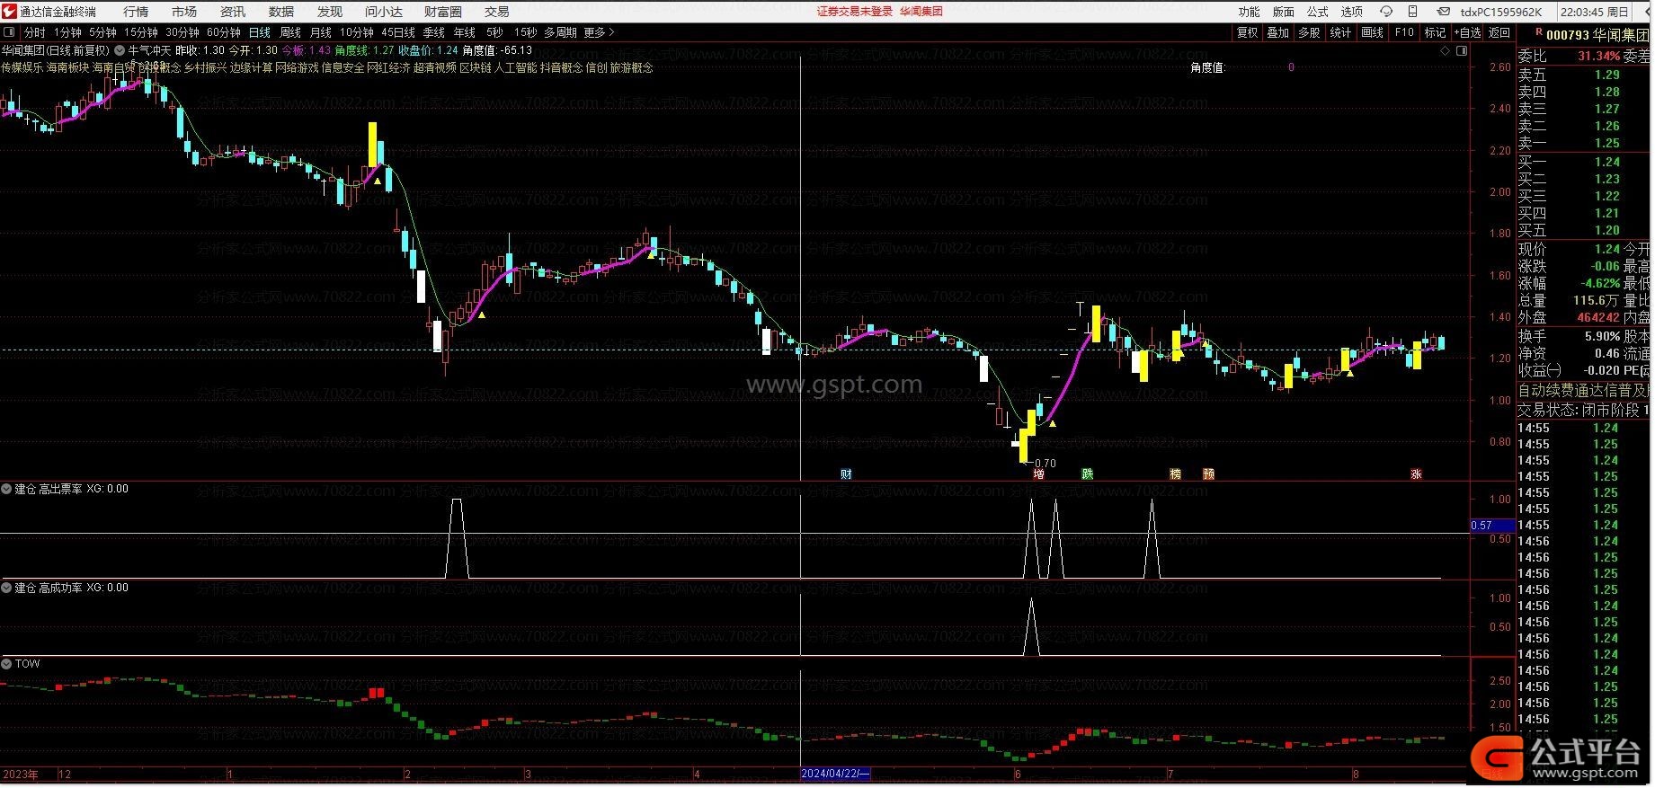Switch to 60分钟 period
Viewport: 1655px width, 788px height.
pyautogui.click(x=224, y=32)
